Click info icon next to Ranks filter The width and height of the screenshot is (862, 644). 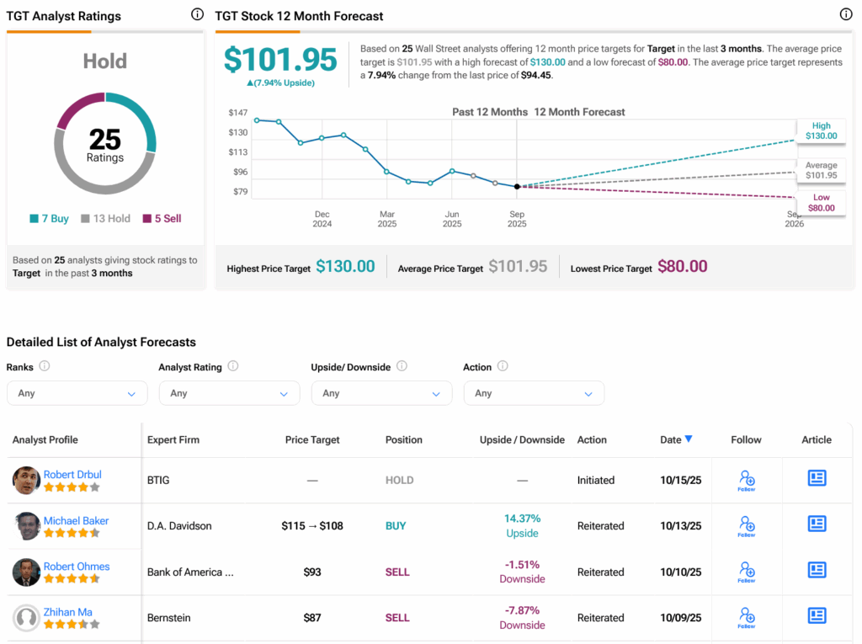[x=45, y=366]
